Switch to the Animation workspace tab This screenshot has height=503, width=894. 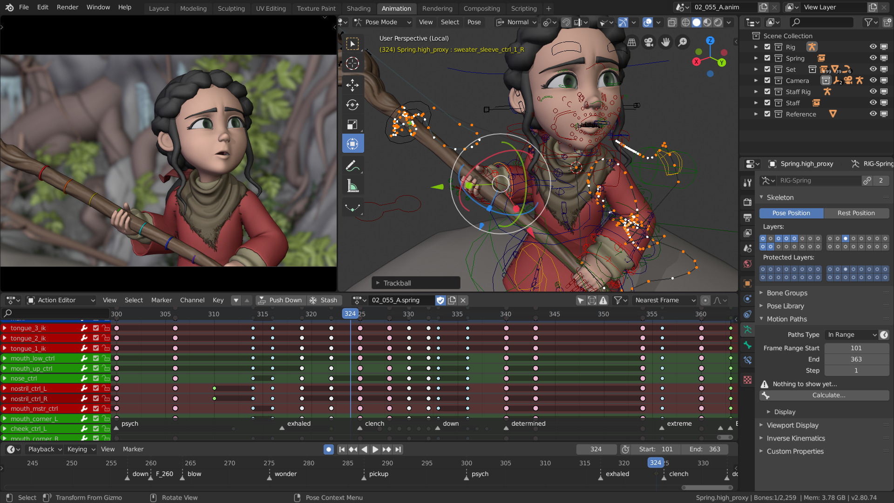pyautogui.click(x=395, y=8)
